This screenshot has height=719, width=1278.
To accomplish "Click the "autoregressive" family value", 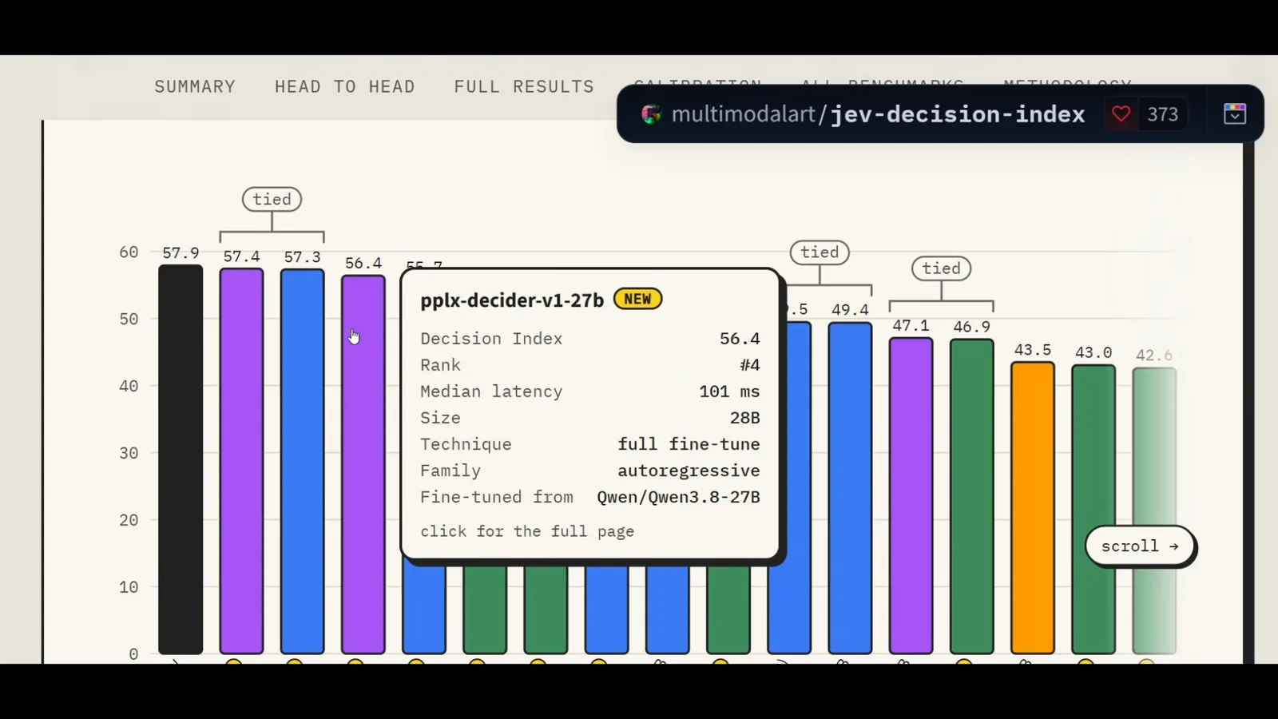I will tap(689, 471).
